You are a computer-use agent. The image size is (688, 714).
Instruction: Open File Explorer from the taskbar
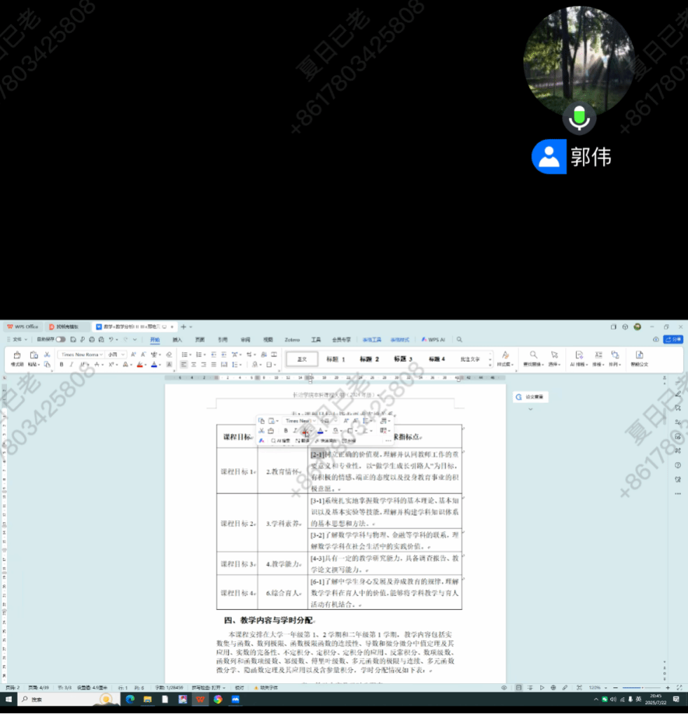tap(148, 699)
